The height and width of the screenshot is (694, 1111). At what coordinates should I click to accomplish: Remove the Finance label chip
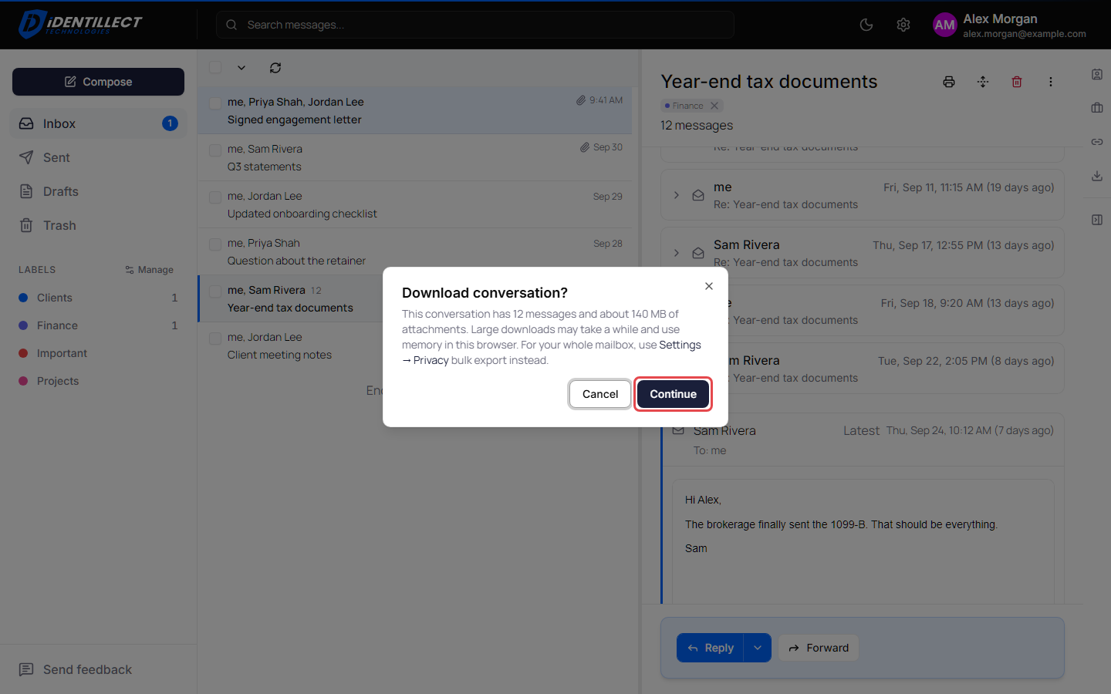(714, 106)
